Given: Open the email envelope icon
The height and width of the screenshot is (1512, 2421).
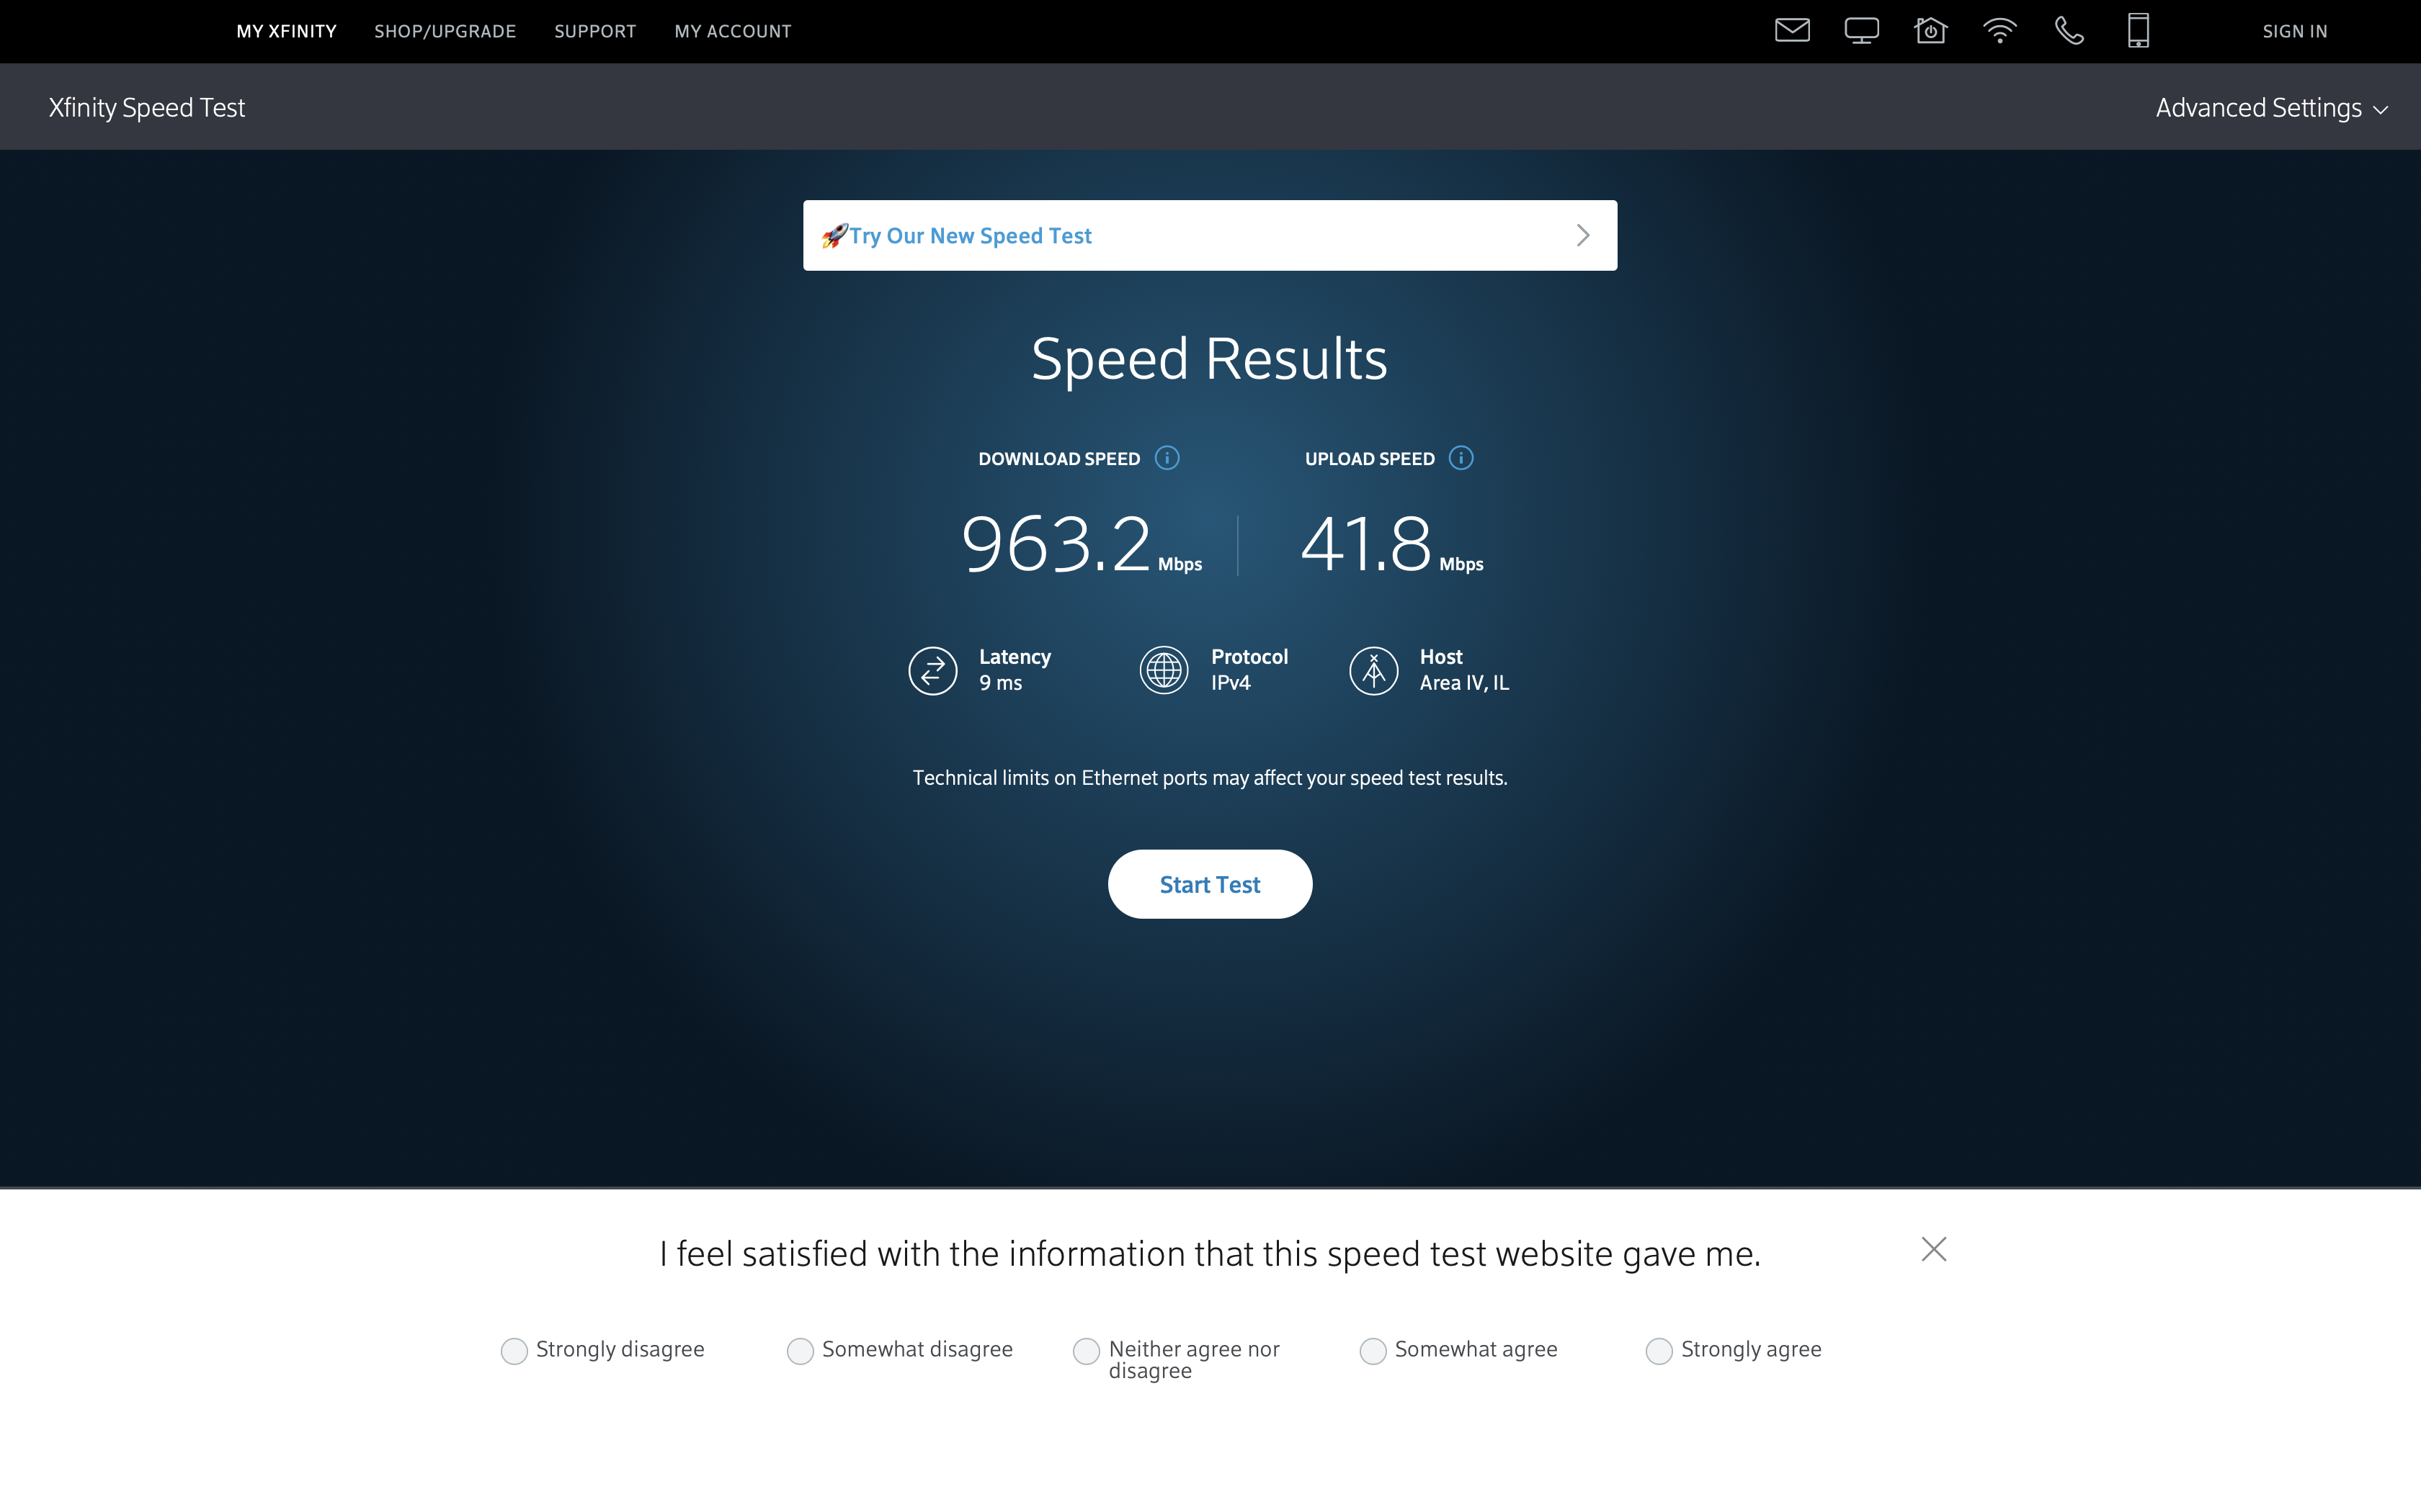Looking at the screenshot, I should pos(1792,31).
